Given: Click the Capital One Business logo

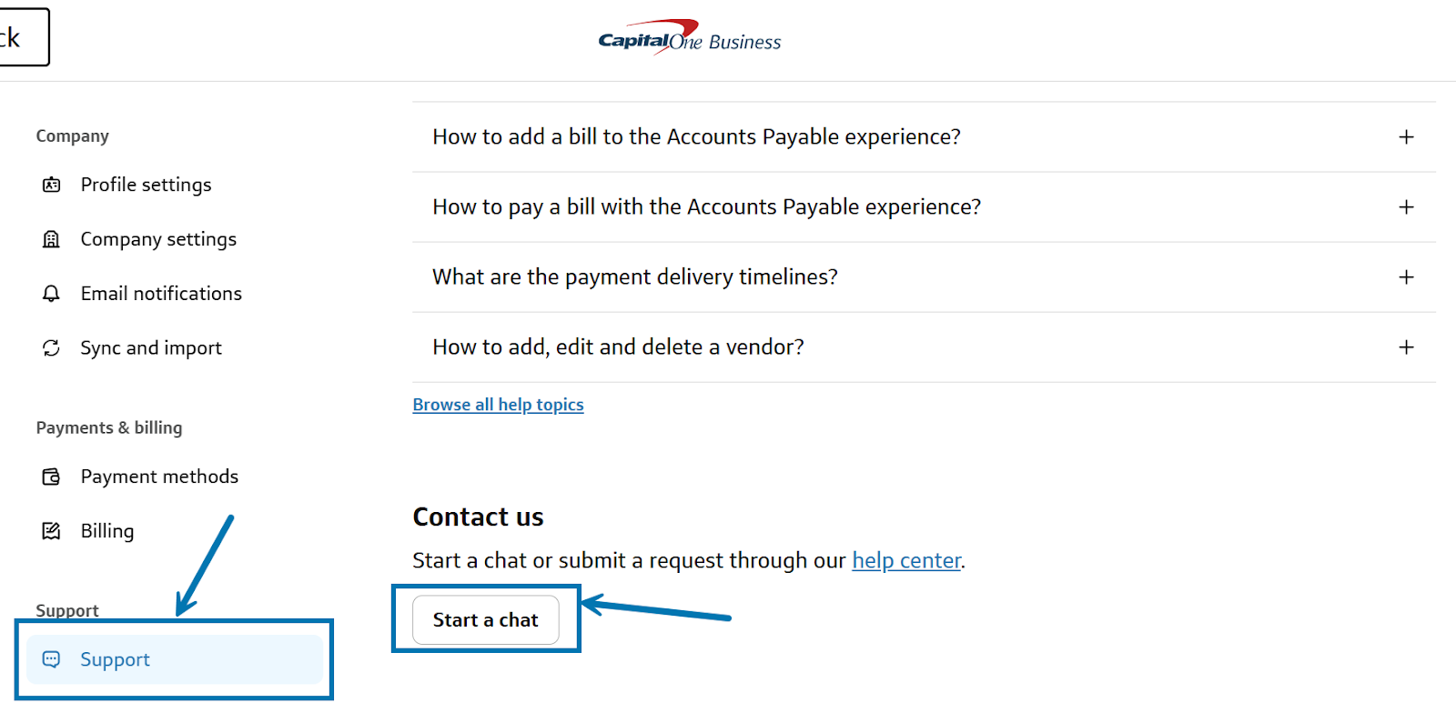Looking at the screenshot, I should coord(689,38).
